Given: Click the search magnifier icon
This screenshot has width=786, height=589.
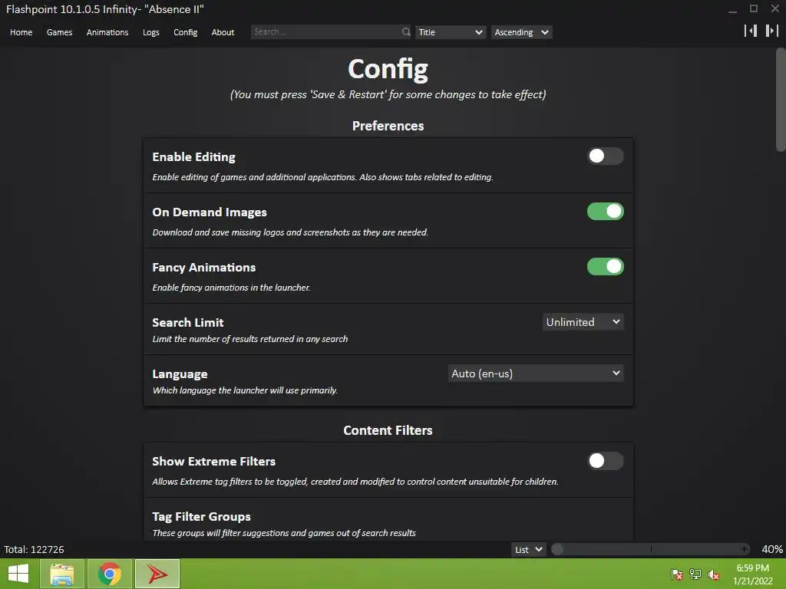Looking at the screenshot, I should [x=405, y=32].
